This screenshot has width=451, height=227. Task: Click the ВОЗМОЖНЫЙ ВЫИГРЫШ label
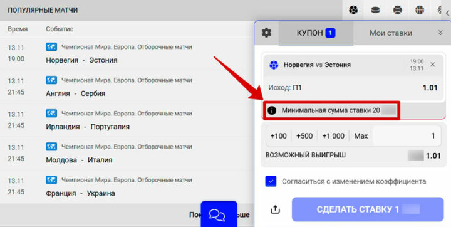tap(306, 156)
